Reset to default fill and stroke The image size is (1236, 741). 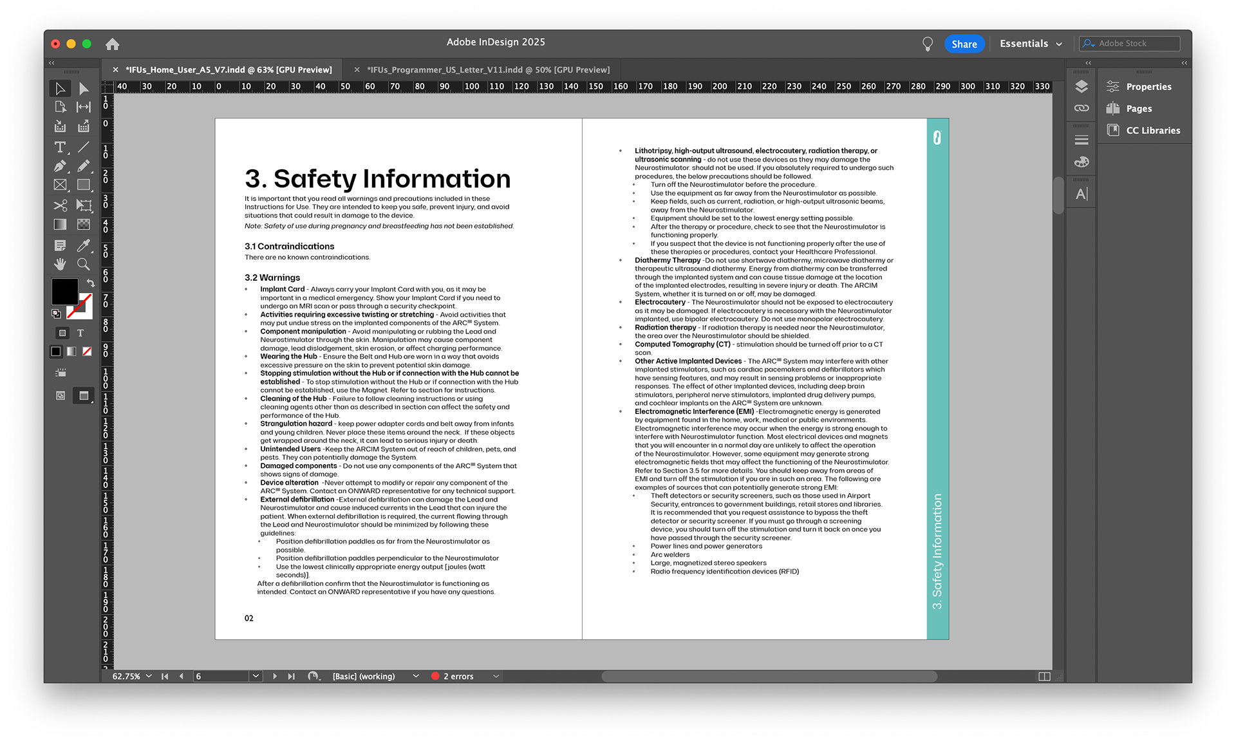click(x=56, y=314)
